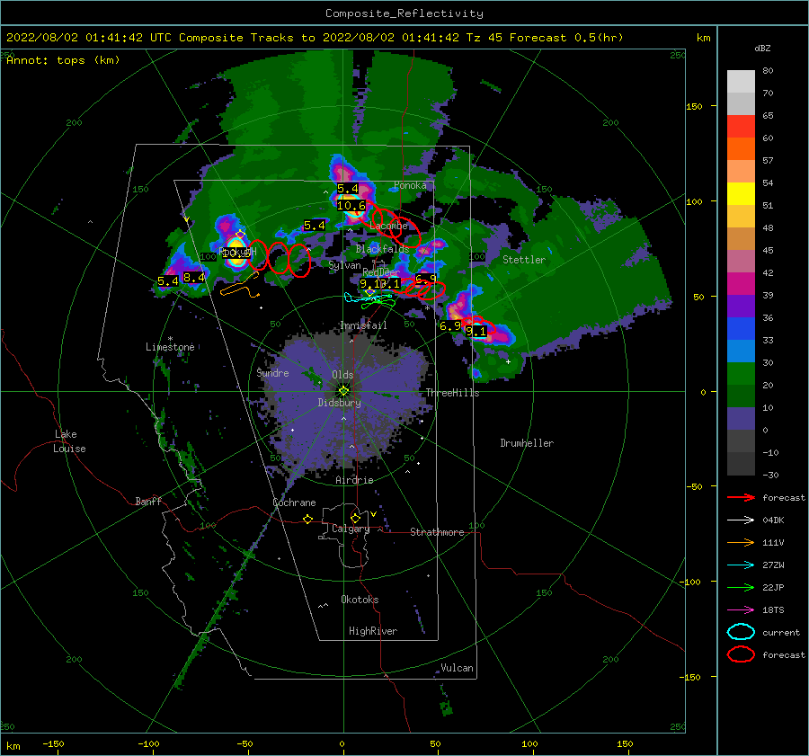Image resolution: width=809 pixels, height=756 pixels.
Task: Select the red 60-65 dBZ color band
Action: point(741,127)
